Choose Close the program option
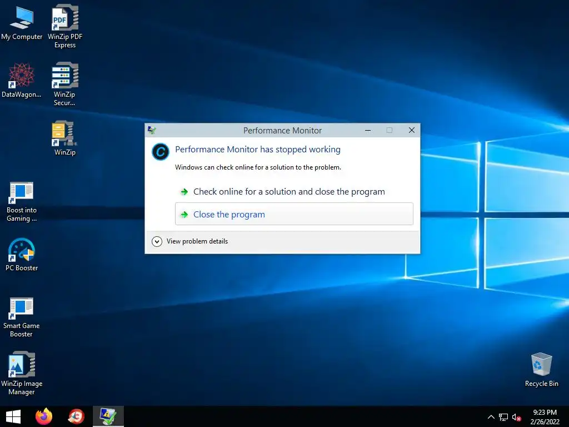Viewport: 569px width, 427px height. click(294, 214)
